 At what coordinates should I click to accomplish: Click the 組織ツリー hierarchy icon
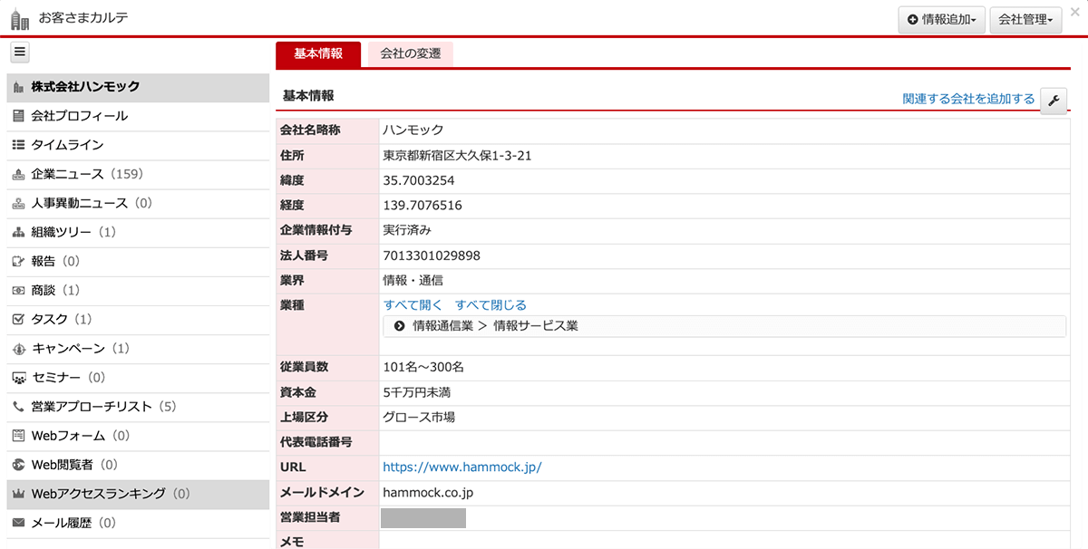click(x=18, y=233)
